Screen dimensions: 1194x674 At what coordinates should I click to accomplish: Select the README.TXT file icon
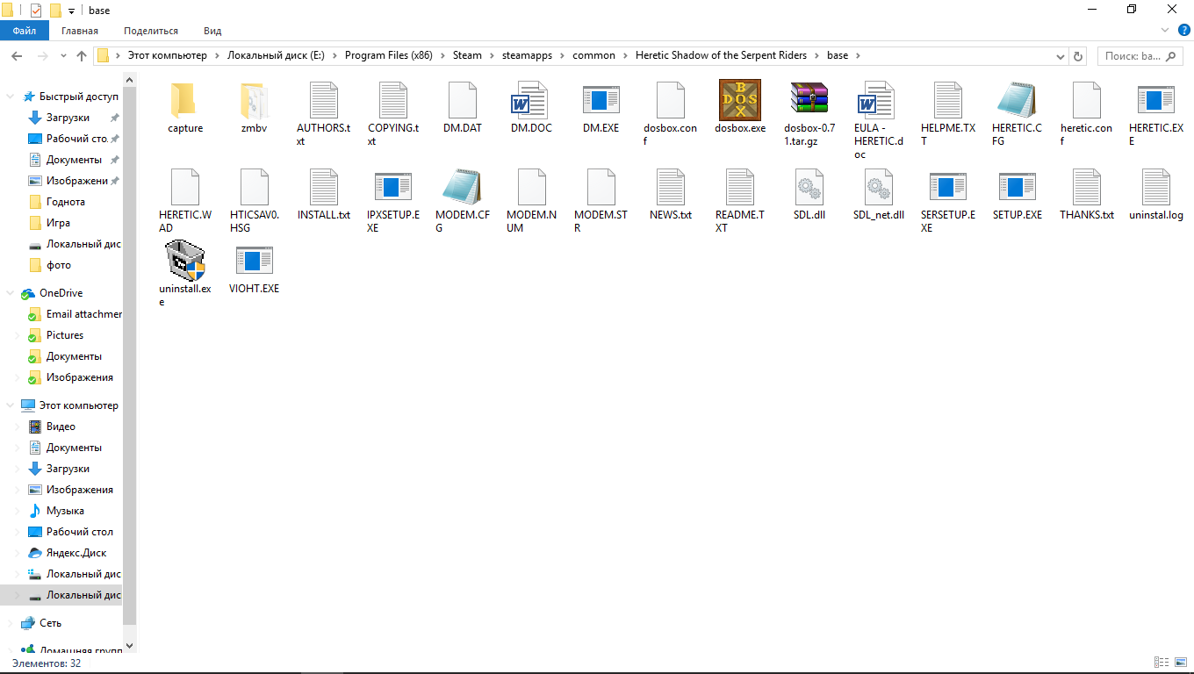click(739, 187)
